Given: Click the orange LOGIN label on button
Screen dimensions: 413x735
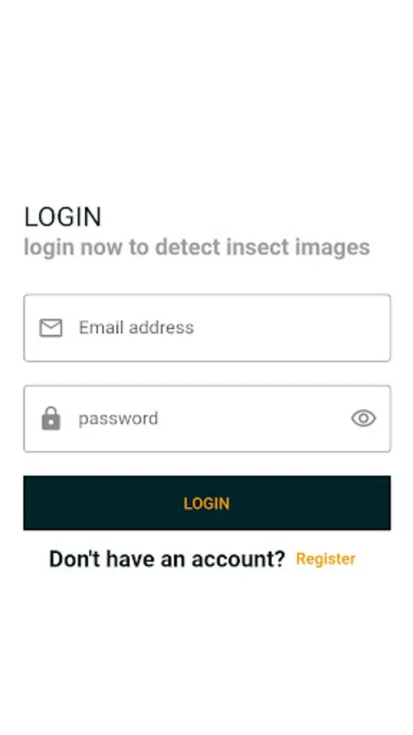Looking at the screenshot, I should click(x=206, y=503).
